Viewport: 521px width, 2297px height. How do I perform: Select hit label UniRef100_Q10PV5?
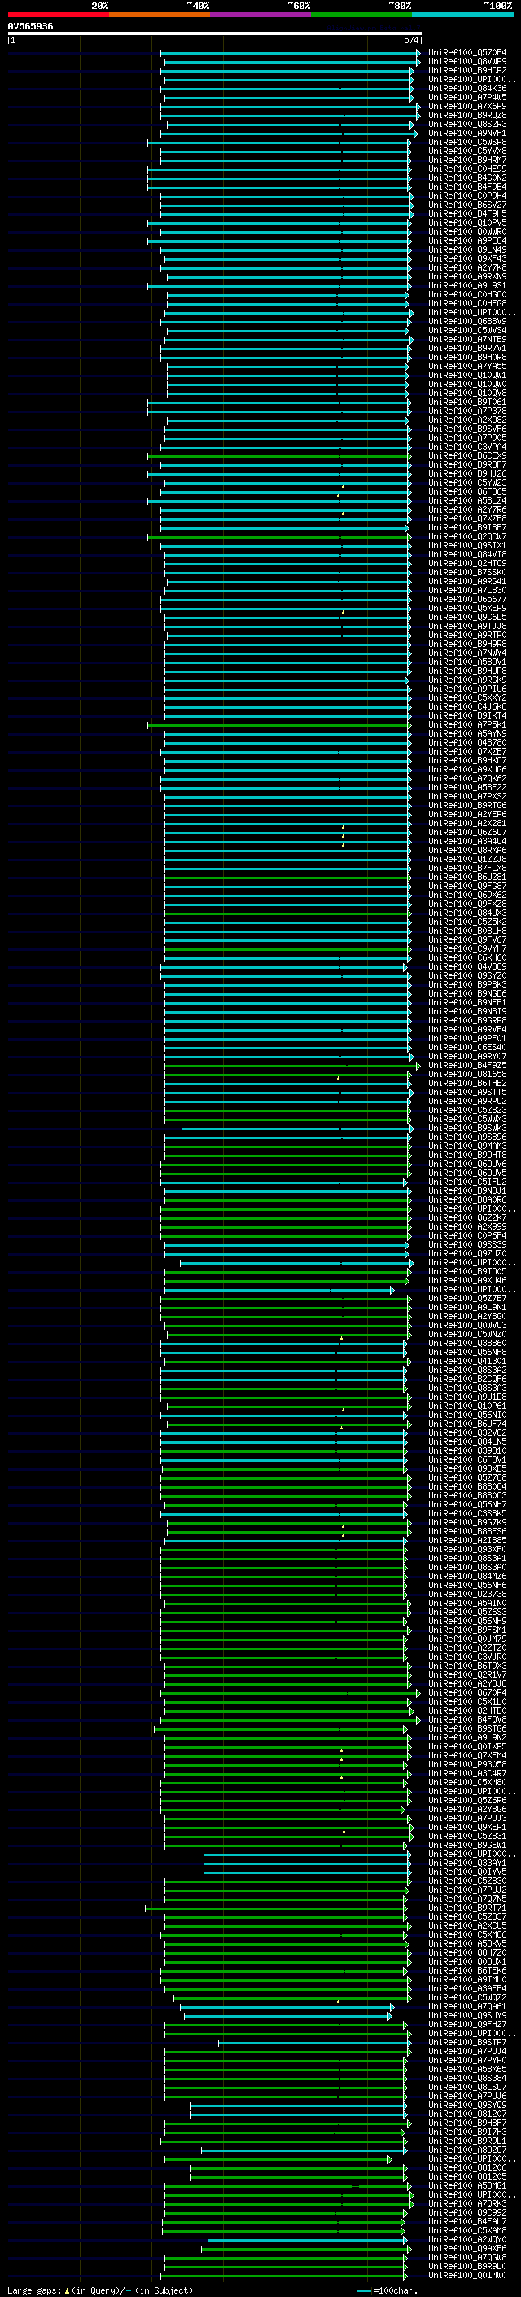point(467,223)
